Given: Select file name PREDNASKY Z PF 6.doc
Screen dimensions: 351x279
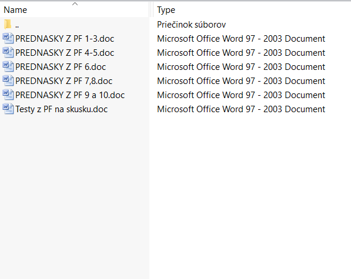Looking at the screenshot, I should point(61,67).
